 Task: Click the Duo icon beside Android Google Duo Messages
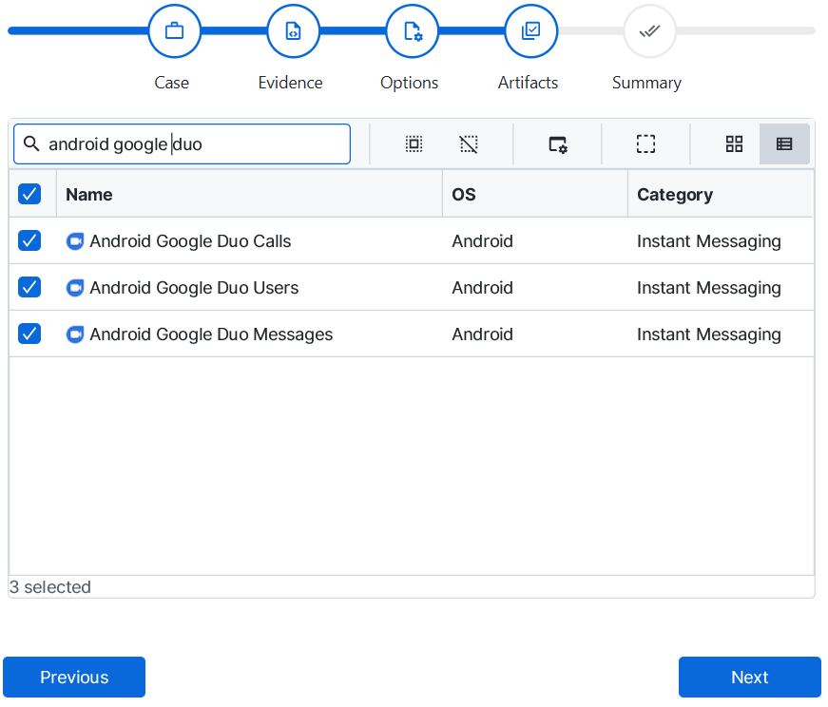[x=75, y=334]
